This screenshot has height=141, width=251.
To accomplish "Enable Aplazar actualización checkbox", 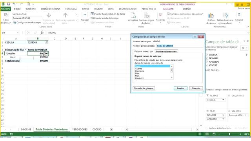I will pos(207,128).
